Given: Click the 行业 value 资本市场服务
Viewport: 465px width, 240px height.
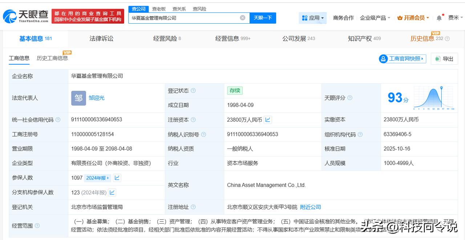Looking at the screenshot, I should point(243,163).
